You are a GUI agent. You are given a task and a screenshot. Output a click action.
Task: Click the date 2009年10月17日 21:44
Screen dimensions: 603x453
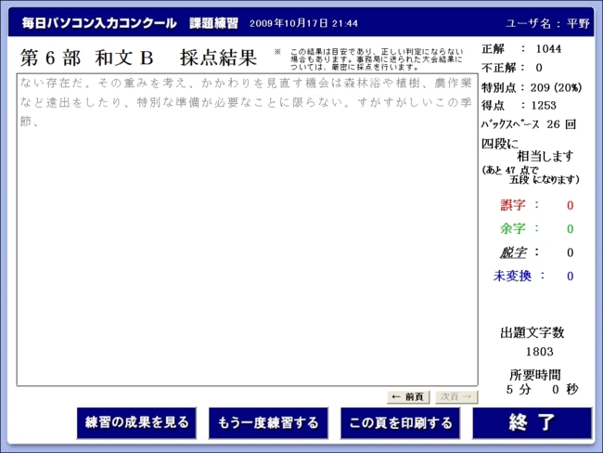(x=303, y=23)
